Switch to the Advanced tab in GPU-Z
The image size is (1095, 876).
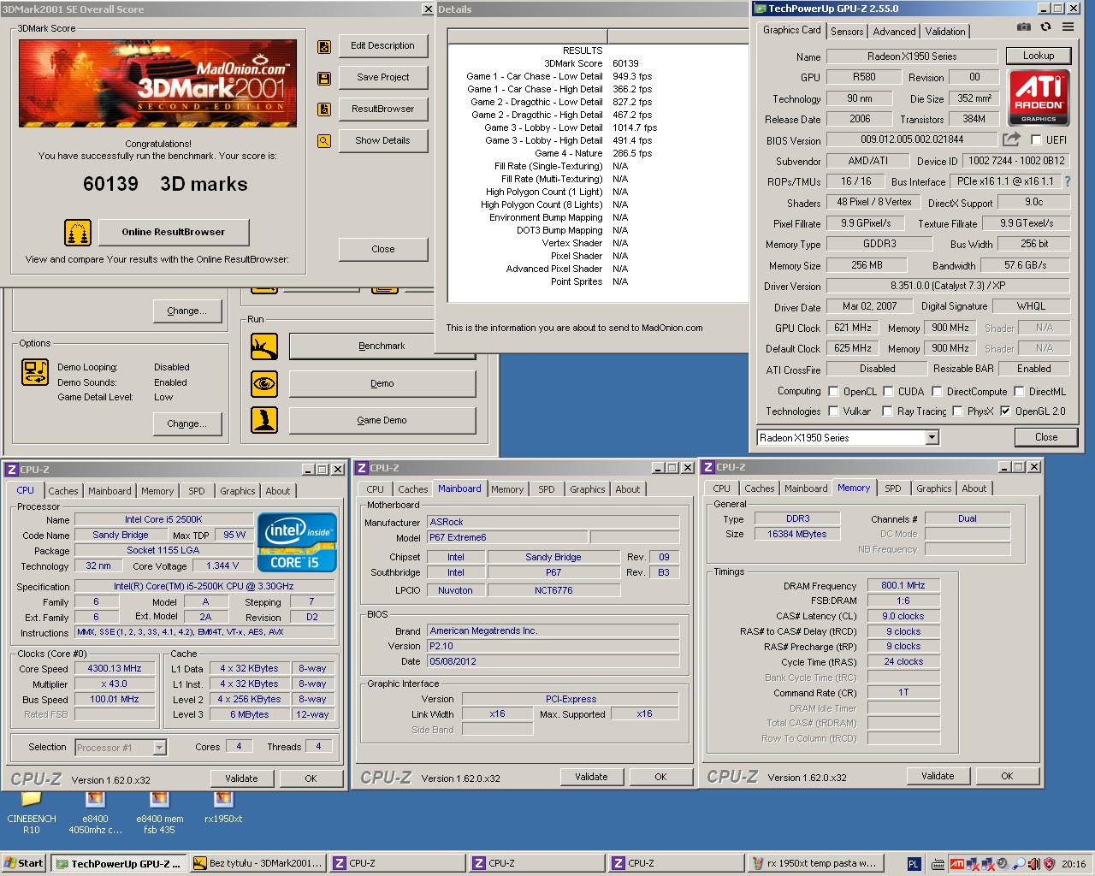tap(894, 31)
